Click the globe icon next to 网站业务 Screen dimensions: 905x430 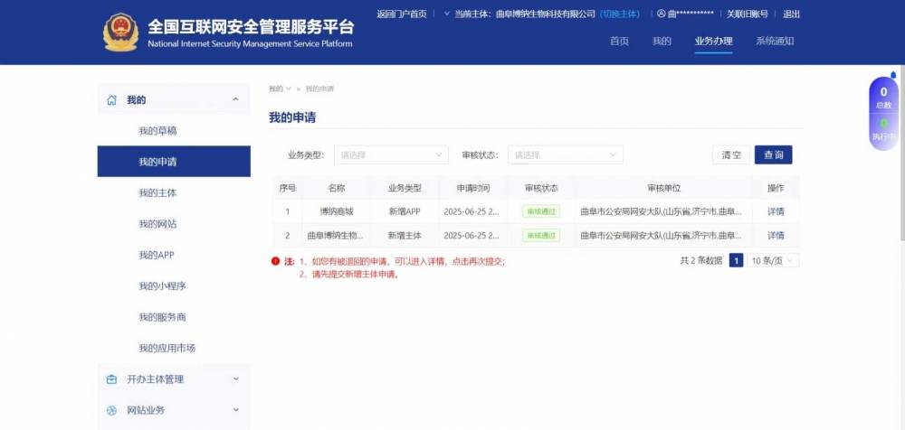tap(111, 410)
